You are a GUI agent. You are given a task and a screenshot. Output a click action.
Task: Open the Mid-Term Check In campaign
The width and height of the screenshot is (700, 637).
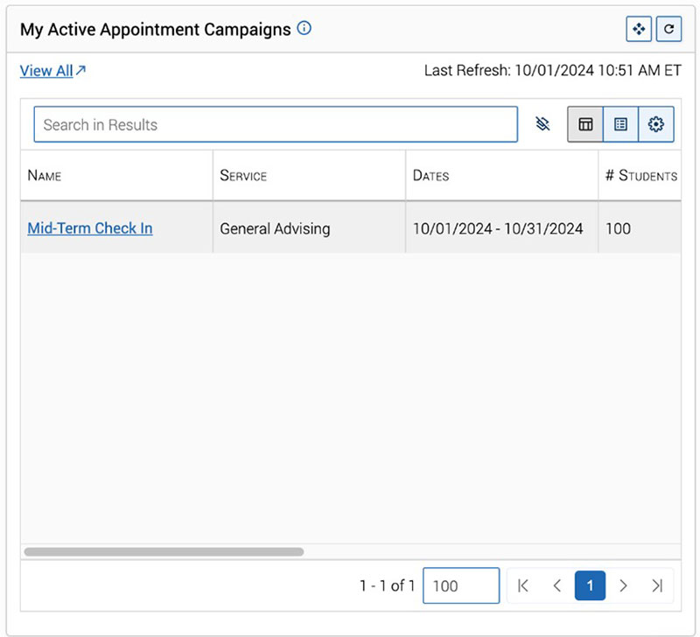click(89, 228)
